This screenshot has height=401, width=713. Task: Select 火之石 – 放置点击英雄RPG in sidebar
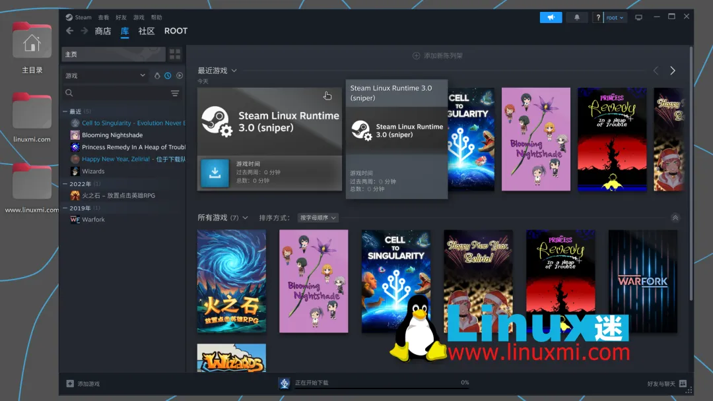[118, 195]
